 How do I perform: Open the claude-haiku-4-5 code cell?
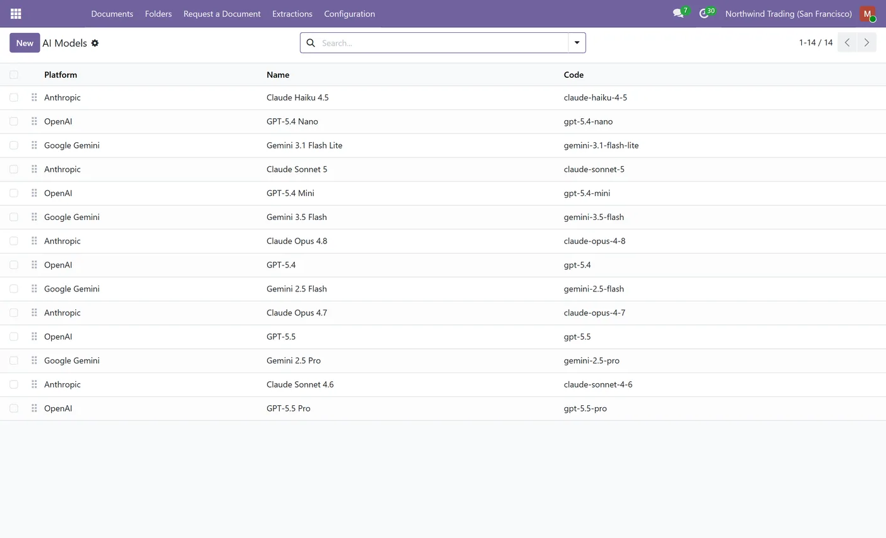596,97
